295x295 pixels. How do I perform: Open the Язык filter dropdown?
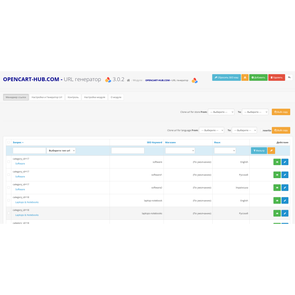click(225, 150)
